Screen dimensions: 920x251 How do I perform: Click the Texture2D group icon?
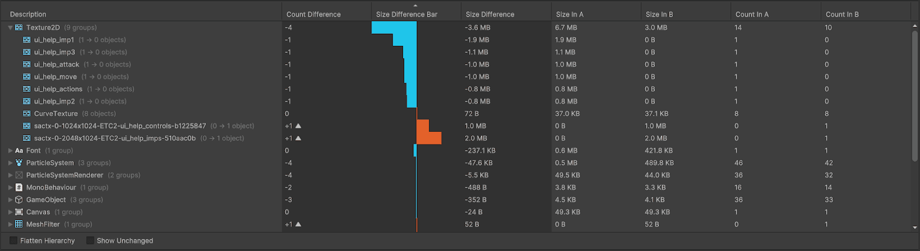coord(19,28)
